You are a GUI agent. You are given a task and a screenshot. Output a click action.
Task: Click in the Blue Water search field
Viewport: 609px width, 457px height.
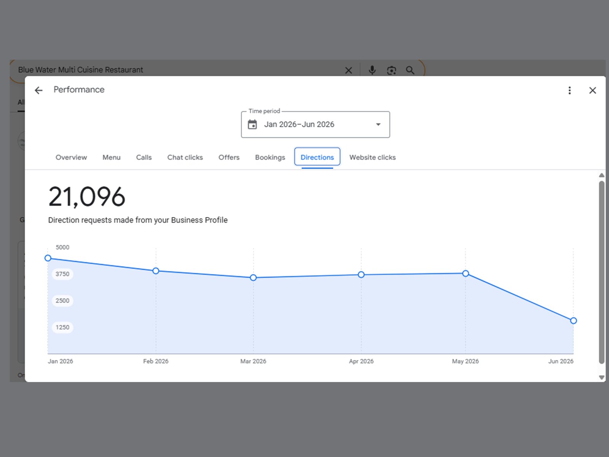[179, 70]
